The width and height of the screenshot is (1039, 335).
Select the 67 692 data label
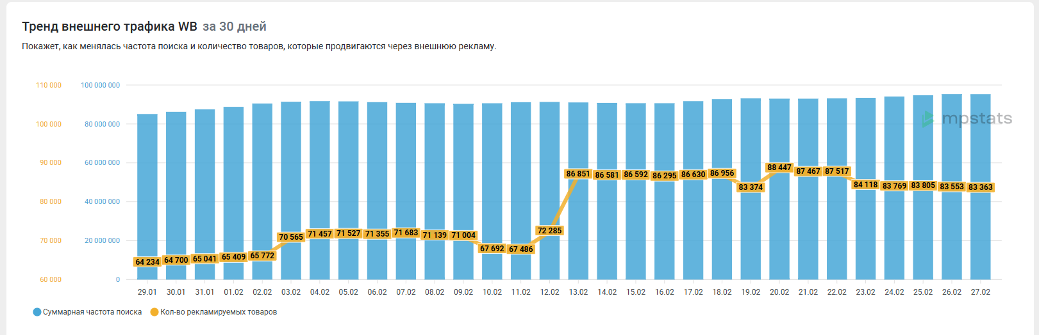click(x=492, y=249)
